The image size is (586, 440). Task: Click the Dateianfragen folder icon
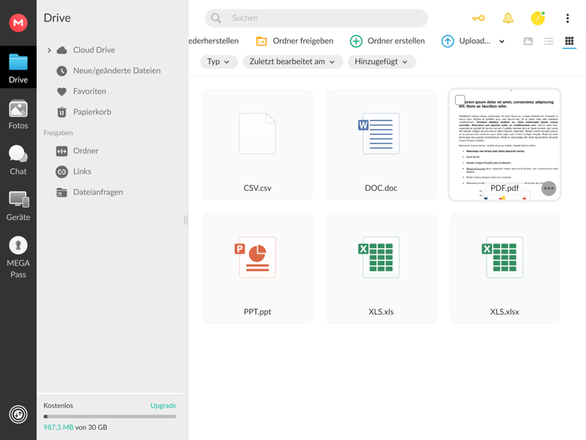[x=62, y=192]
